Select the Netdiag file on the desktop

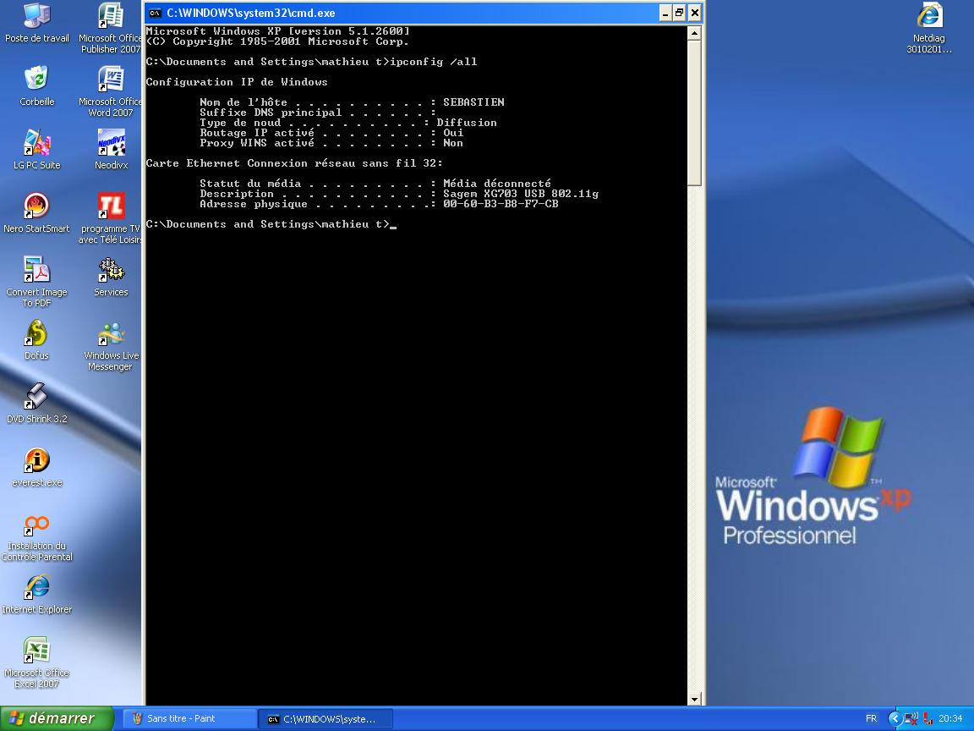[928, 28]
